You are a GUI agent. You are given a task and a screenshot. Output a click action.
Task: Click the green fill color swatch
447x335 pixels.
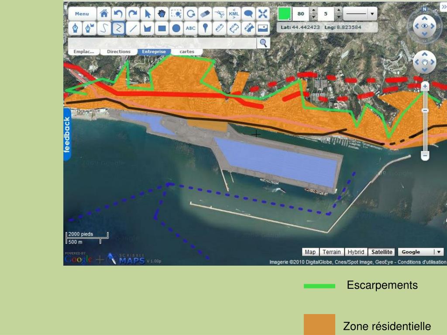coord(284,14)
